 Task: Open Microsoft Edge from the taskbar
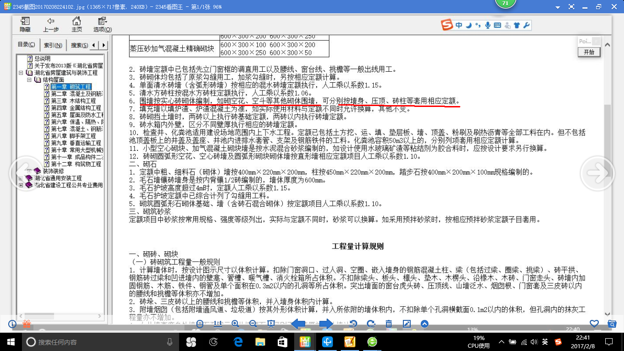pyautogui.click(x=238, y=341)
